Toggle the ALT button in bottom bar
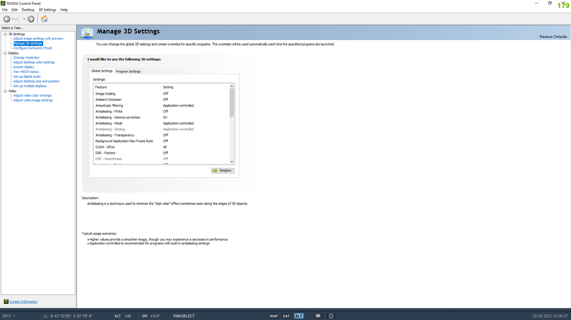Viewport: 571px width, 320px height. click(299, 316)
